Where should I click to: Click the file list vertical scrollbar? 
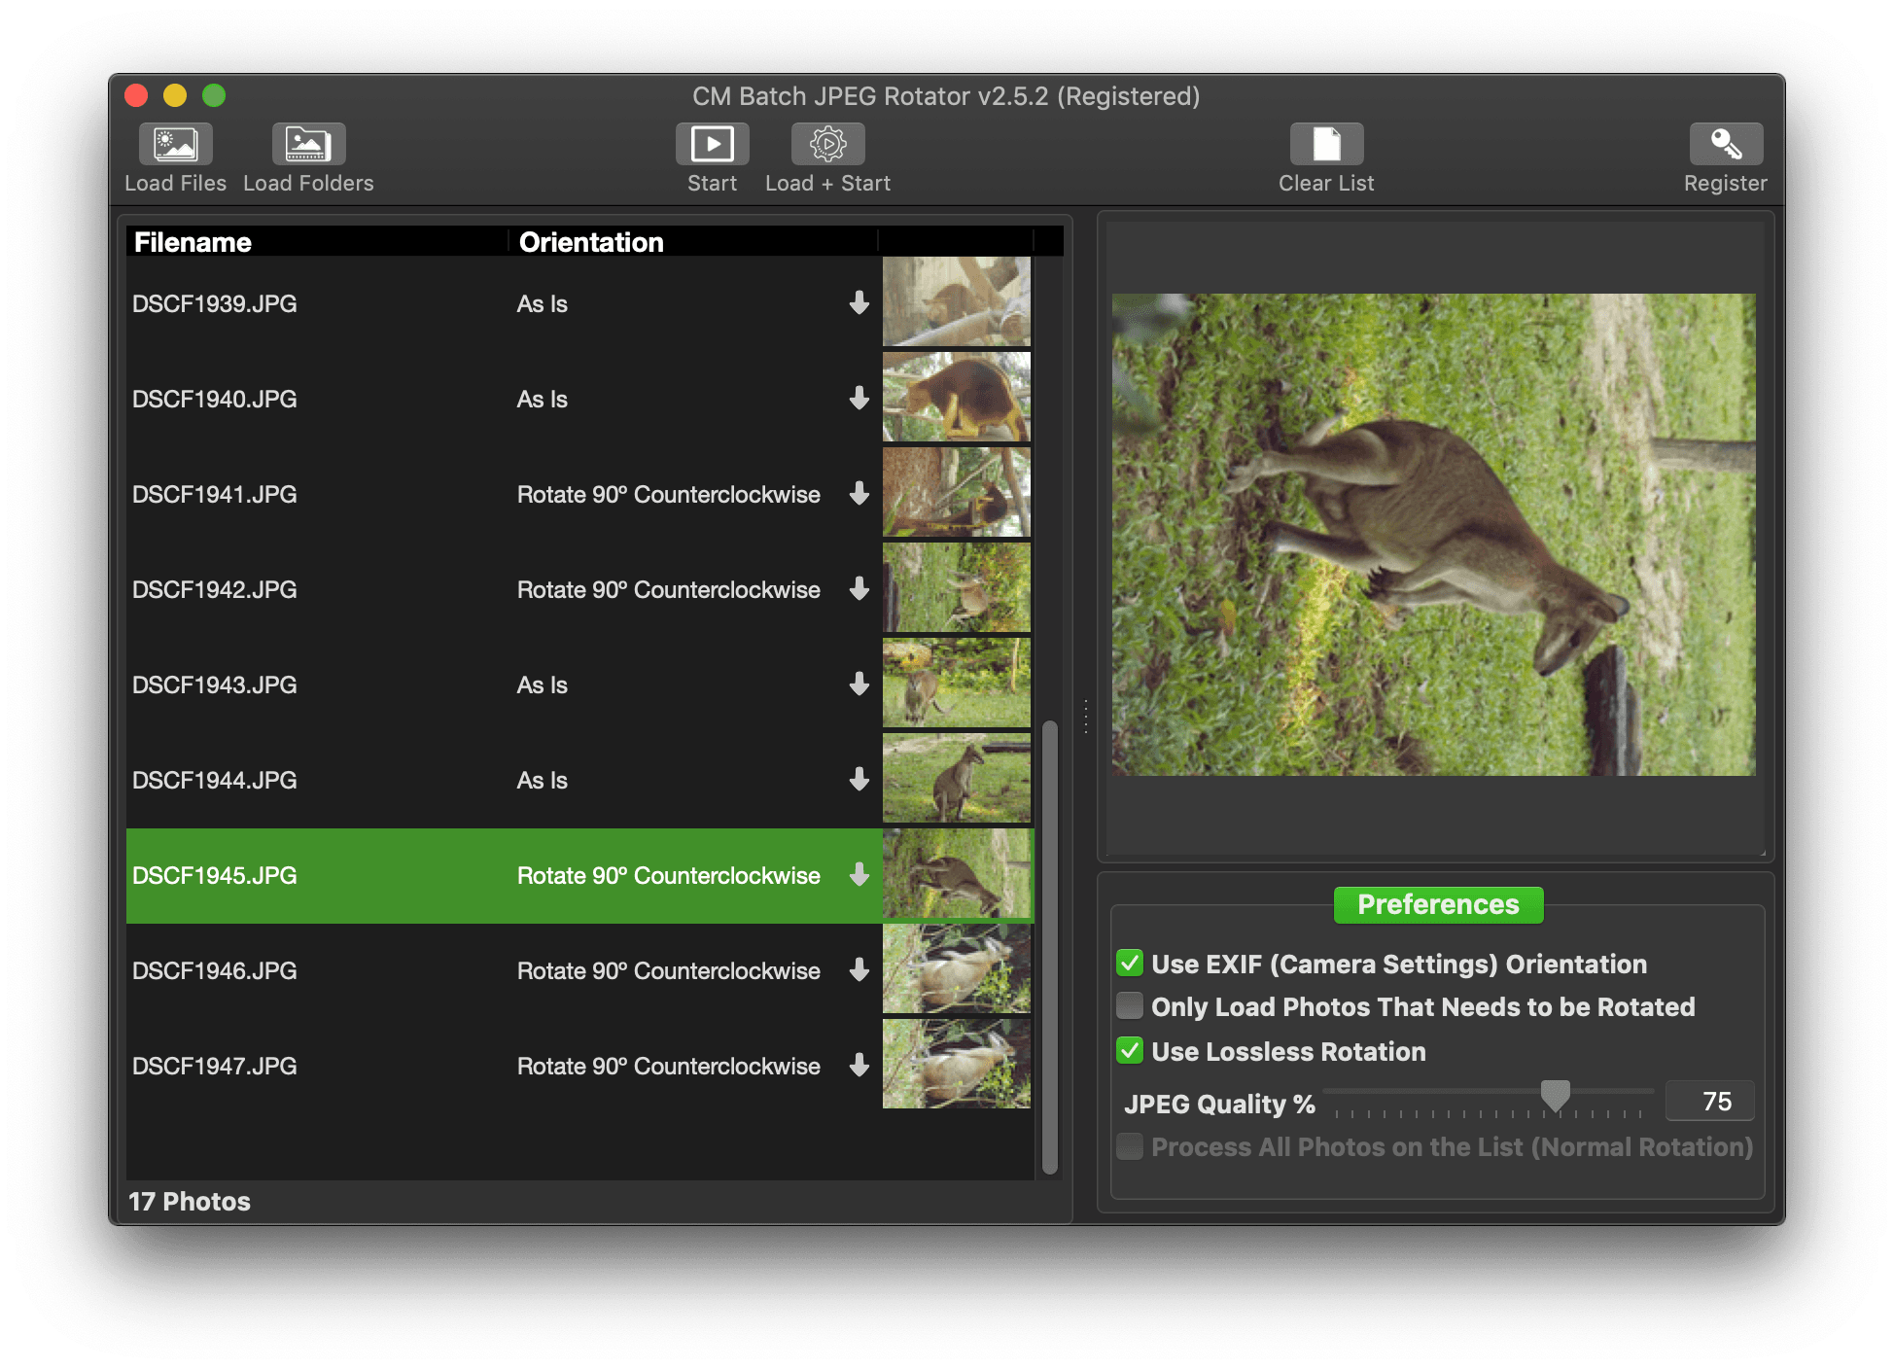[1049, 947]
